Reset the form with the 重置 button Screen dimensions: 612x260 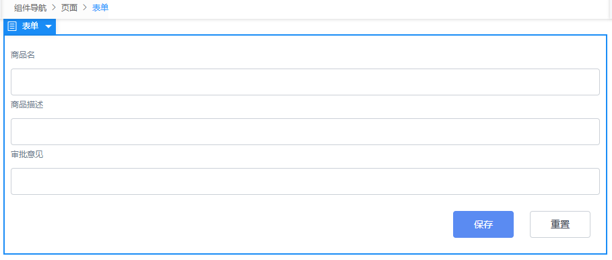[560, 224]
